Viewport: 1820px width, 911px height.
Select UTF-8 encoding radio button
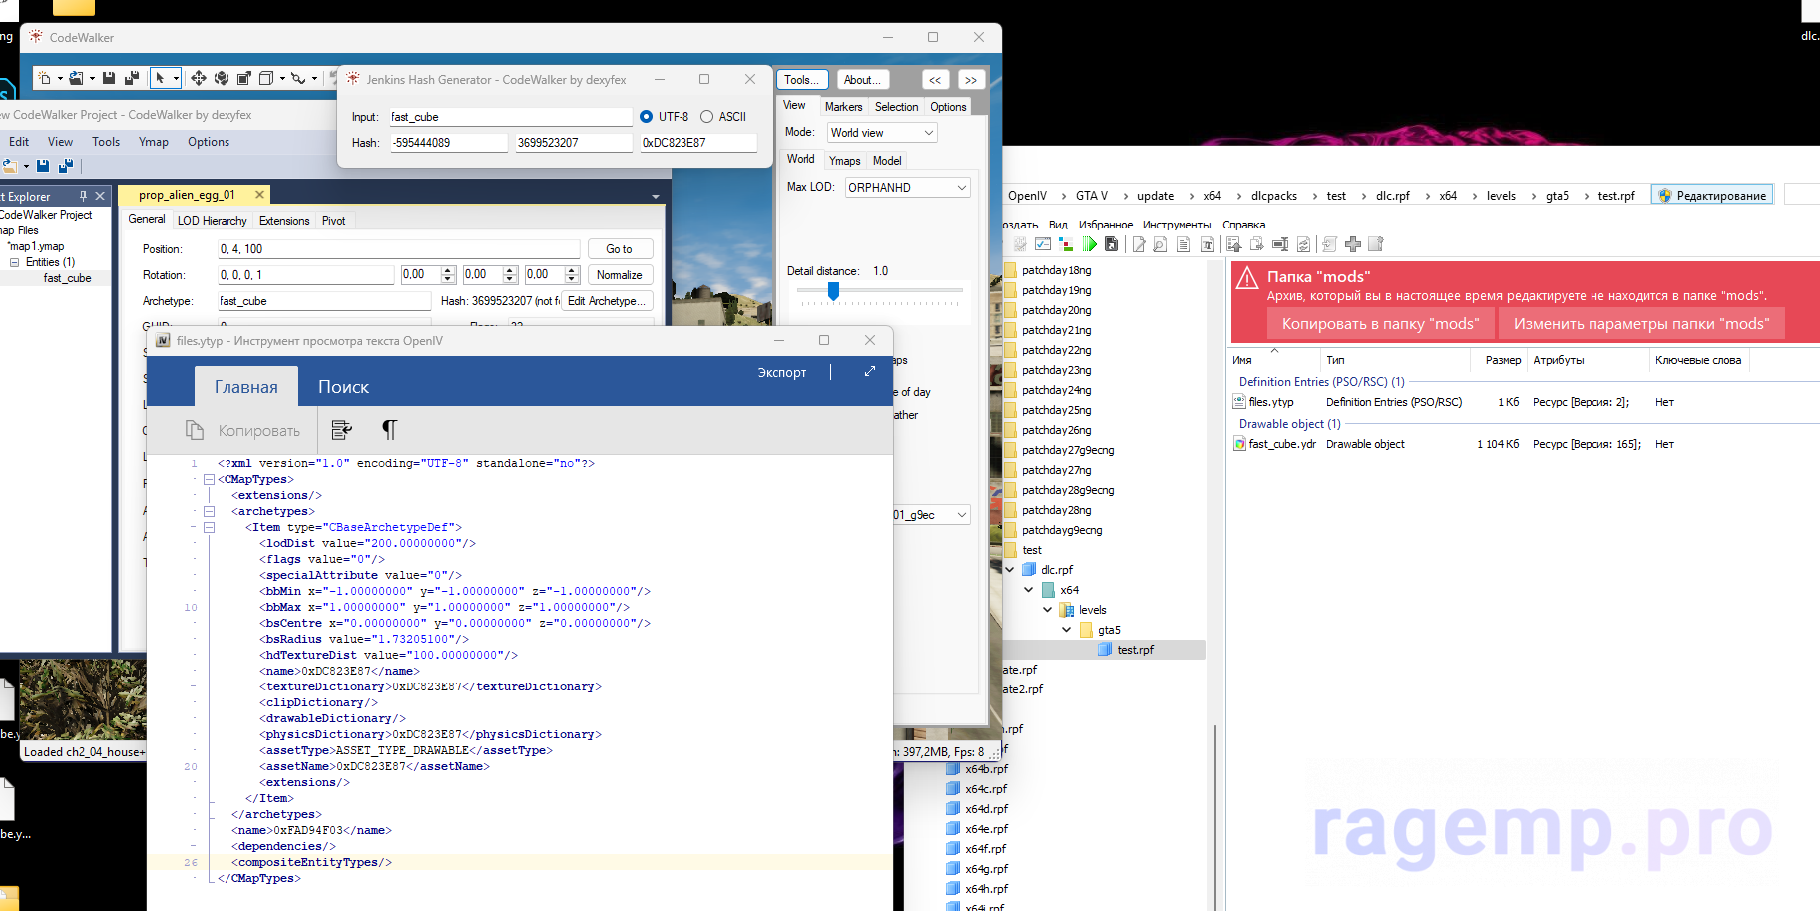646,117
